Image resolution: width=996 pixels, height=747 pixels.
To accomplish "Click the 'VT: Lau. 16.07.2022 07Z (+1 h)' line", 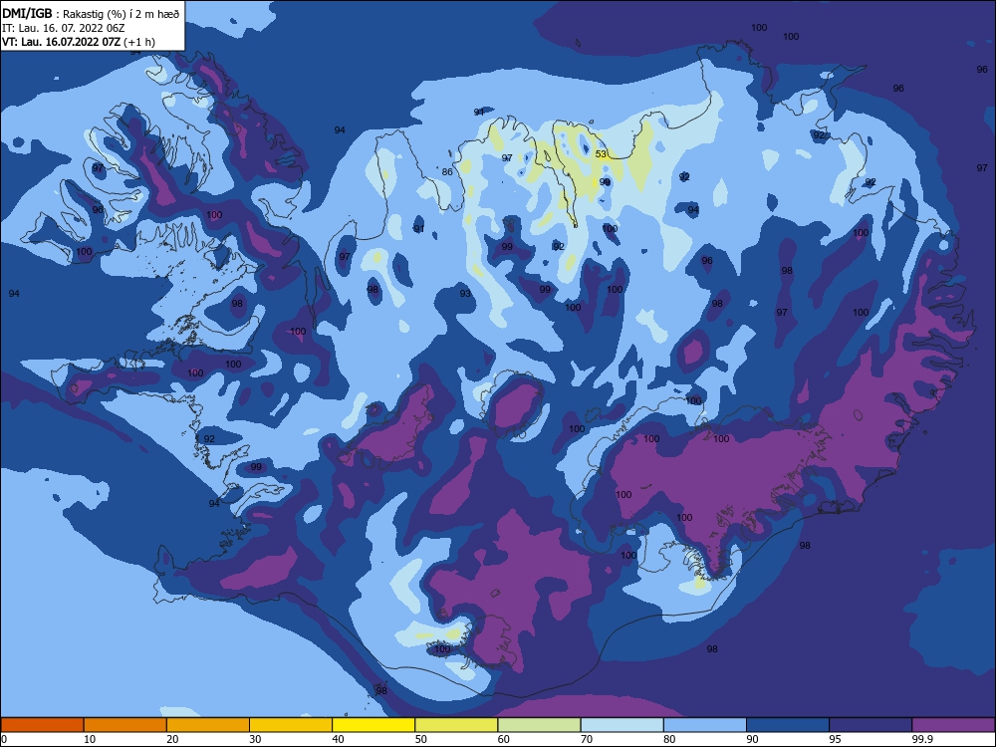I will (x=78, y=42).
